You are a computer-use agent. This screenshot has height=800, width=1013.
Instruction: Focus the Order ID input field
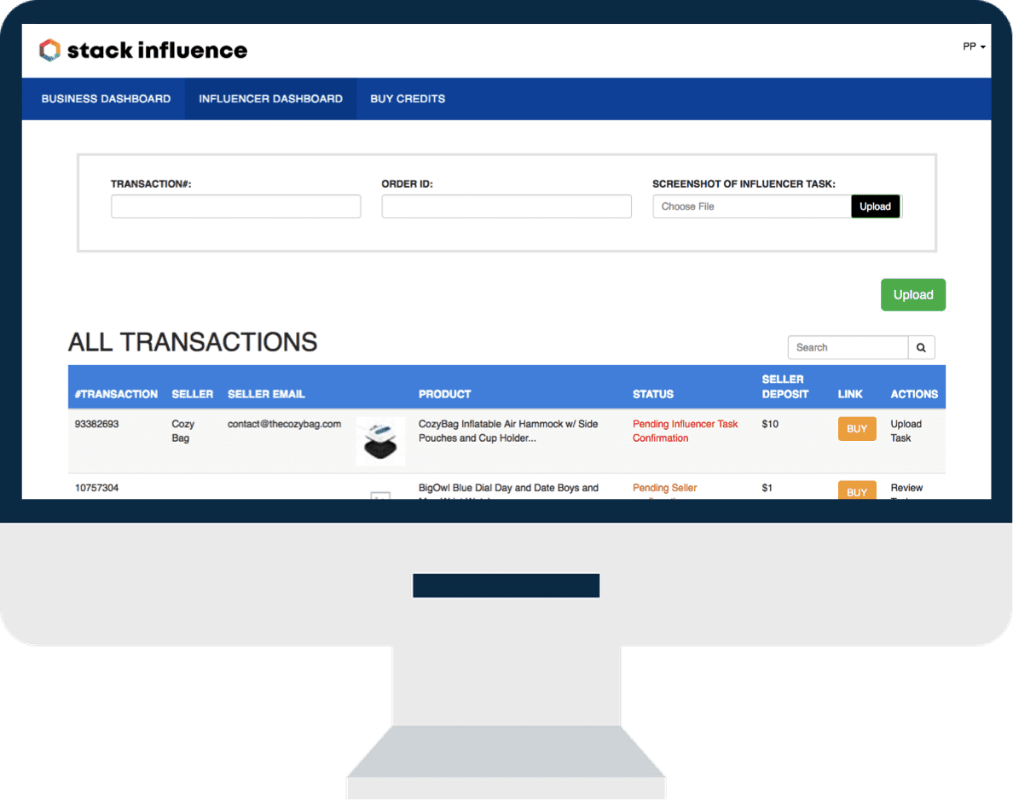point(506,206)
